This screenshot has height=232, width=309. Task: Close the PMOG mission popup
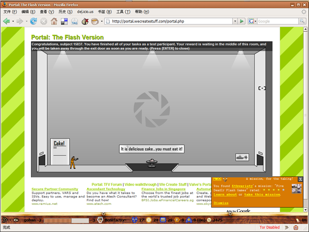point(300,179)
